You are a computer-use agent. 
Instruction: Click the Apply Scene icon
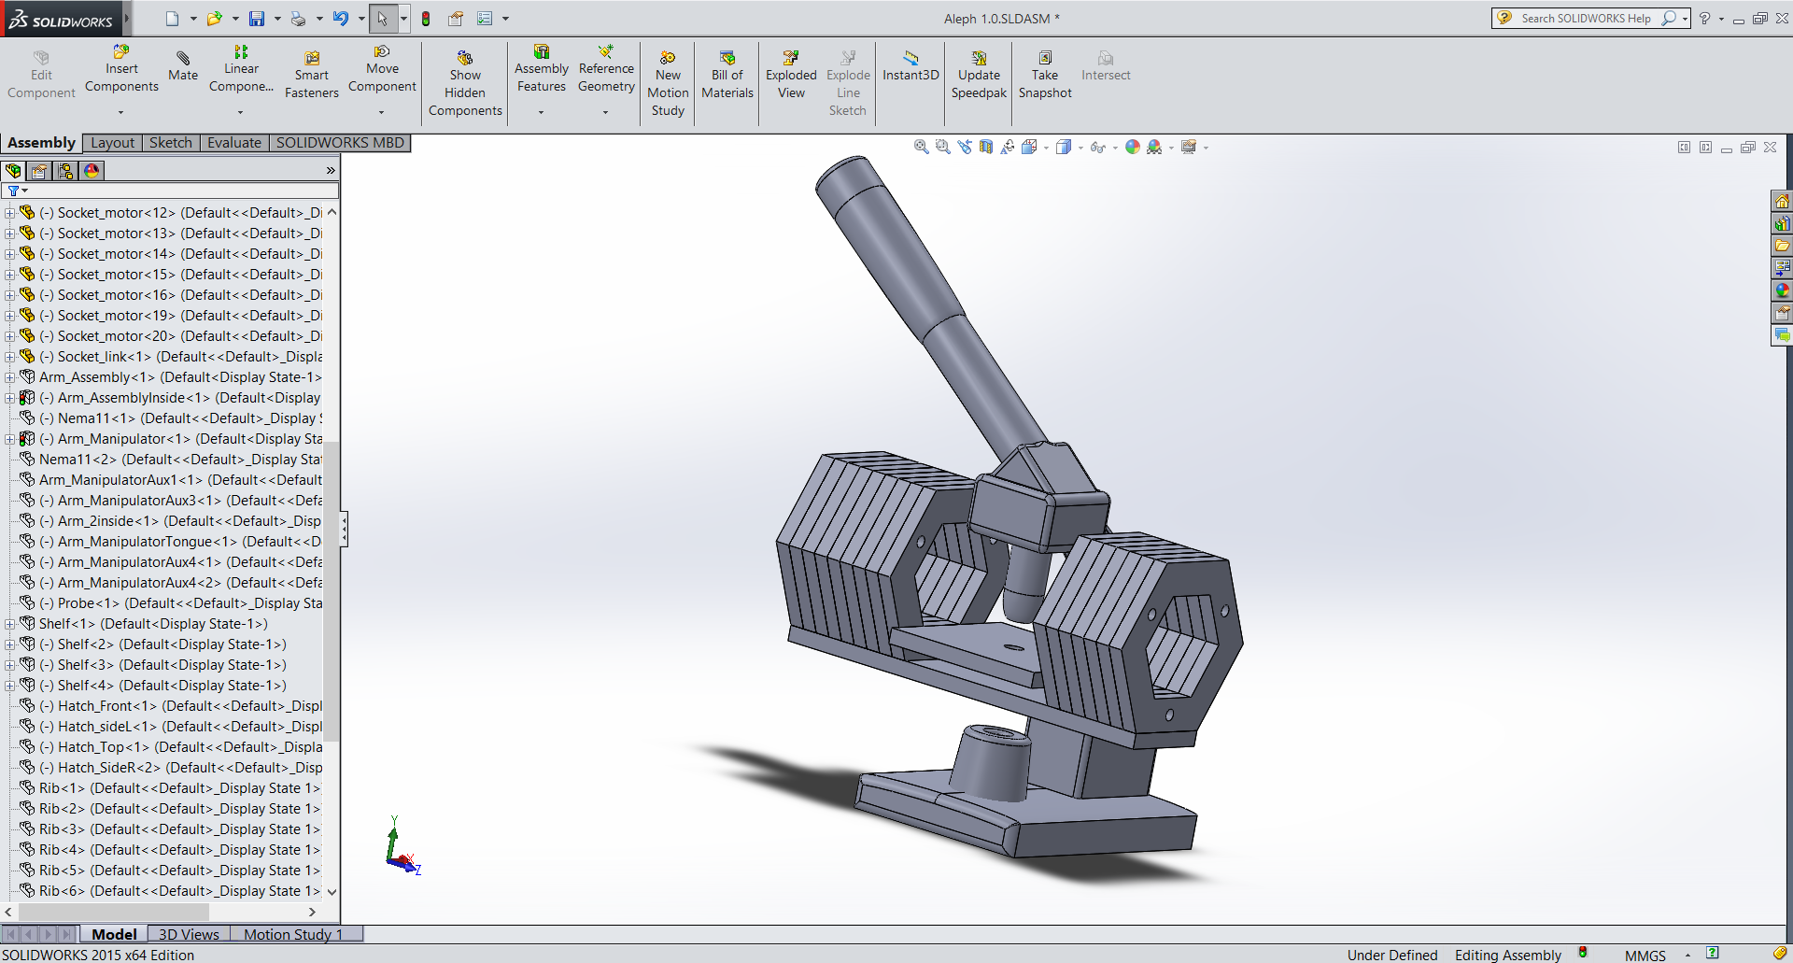[x=1154, y=147]
